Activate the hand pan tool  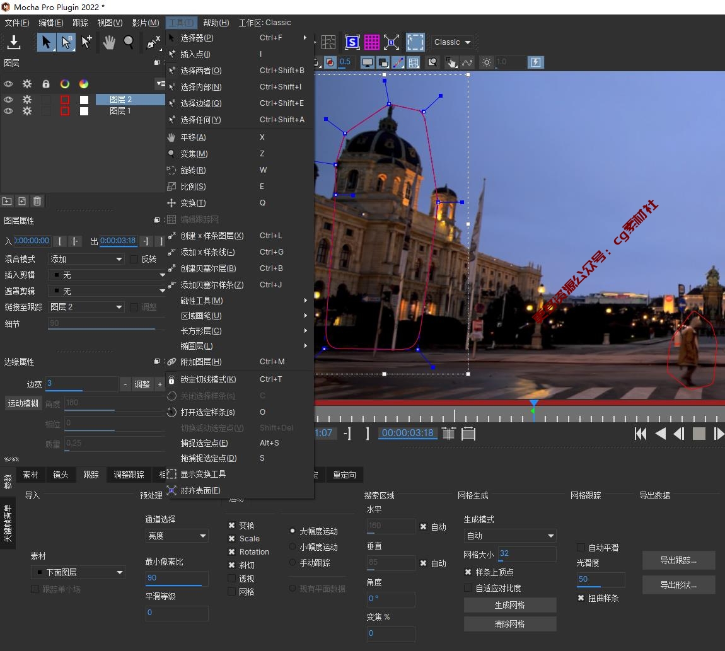pyautogui.click(x=108, y=42)
